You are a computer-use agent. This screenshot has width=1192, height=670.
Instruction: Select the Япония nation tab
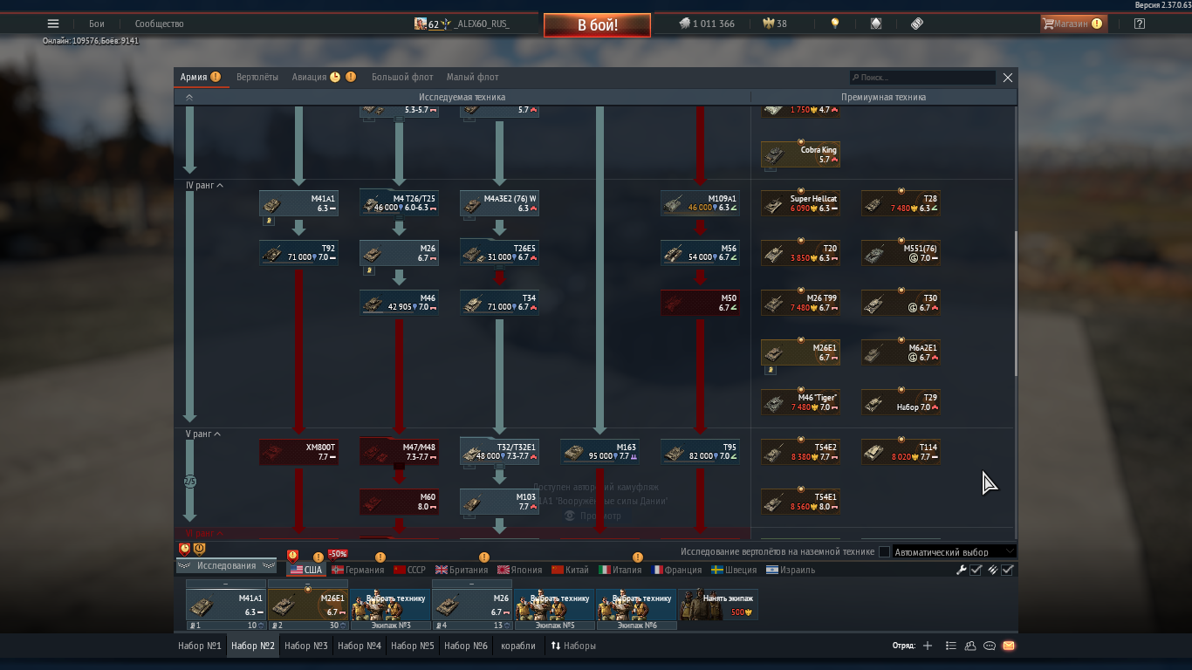[519, 570]
